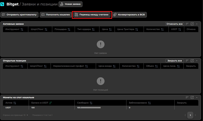Screen dimensions: 203x121
Task: Collapse the Монеты на спот кошельке panel
Action: 197,97
